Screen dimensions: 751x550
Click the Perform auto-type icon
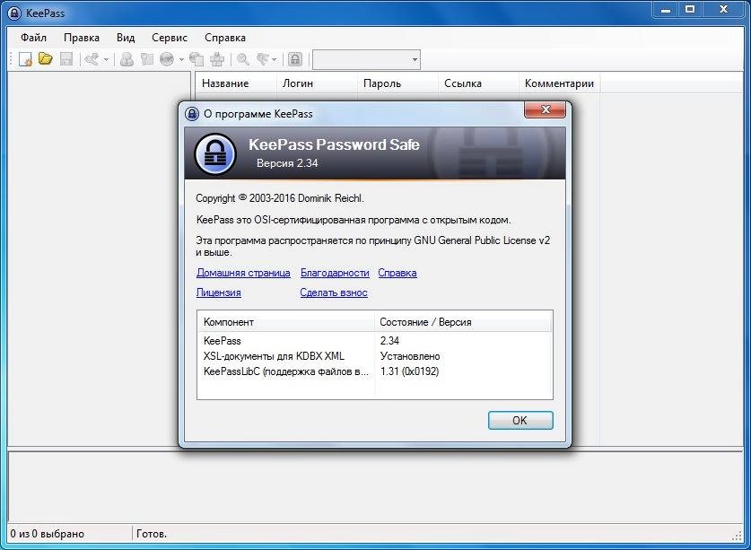(217, 59)
